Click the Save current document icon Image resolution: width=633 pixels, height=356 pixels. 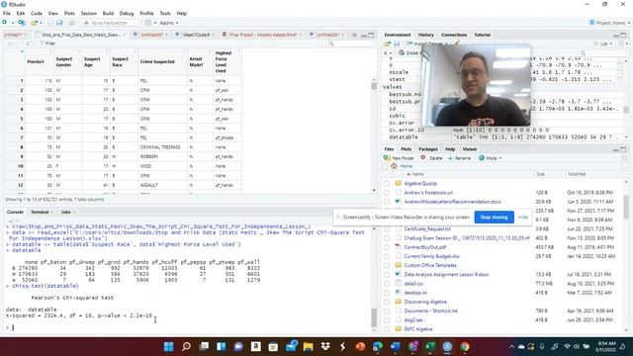click(50, 23)
